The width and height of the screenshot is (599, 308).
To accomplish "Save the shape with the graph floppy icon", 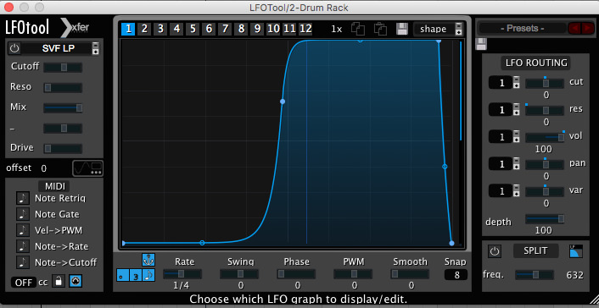I will (x=402, y=29).
